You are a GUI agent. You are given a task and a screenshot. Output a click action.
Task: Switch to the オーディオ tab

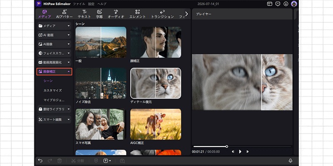pos(116,14)
